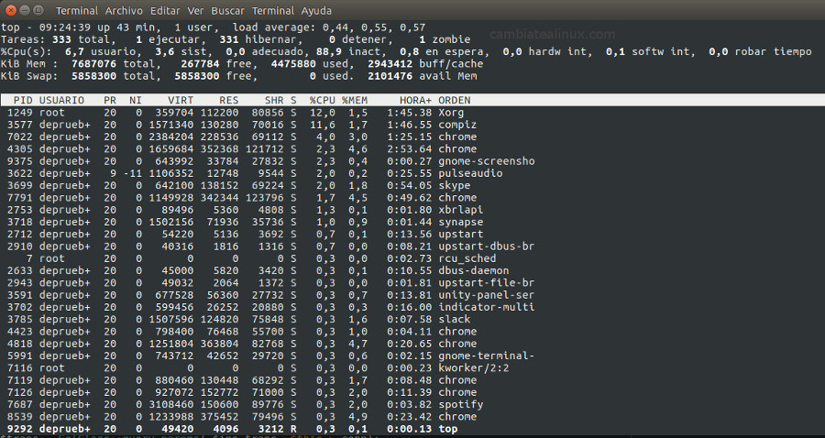
Task: Click the slack process line
Action: (x=412, y=319)
